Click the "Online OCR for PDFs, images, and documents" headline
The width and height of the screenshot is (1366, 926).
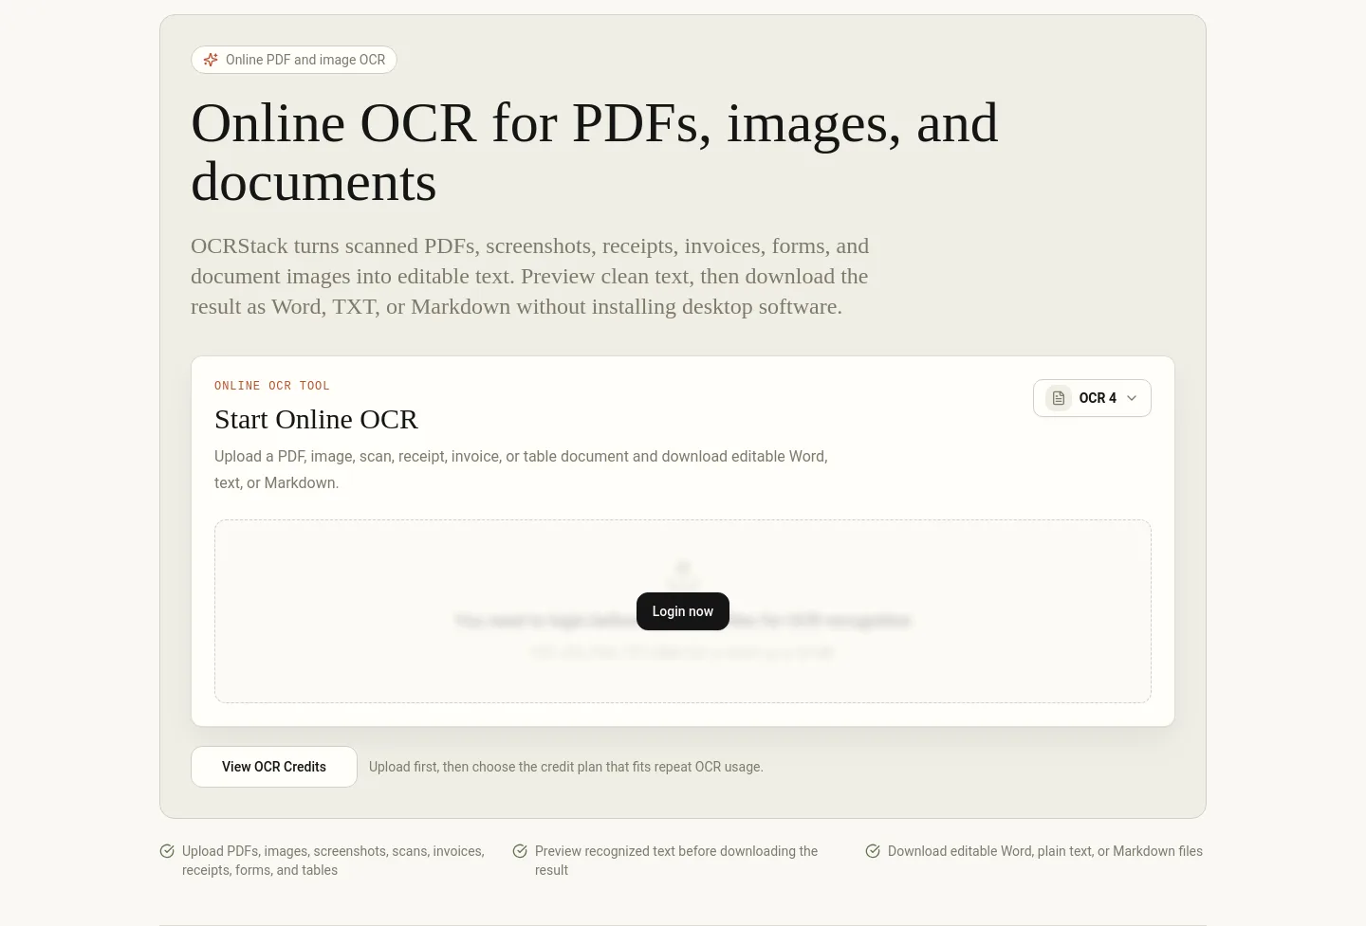(595, 152)
